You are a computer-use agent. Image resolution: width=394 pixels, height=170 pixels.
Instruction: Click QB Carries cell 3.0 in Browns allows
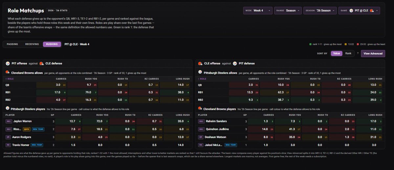click(51, 85)
